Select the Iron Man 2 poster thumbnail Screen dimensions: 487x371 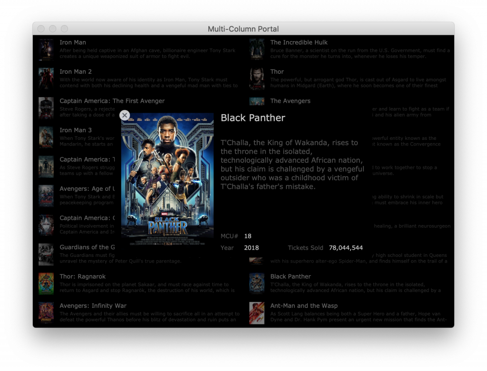click(46, 79)
